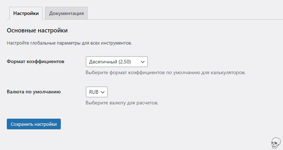Click the Десятичный (2.50) selected value

point(110,62)
